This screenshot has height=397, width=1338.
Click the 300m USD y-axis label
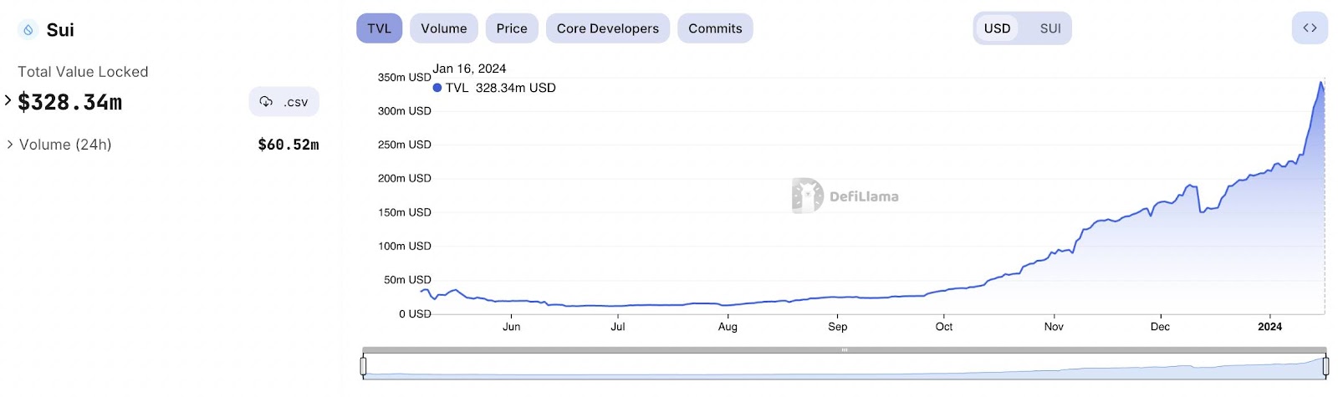(x=405, y=111)
